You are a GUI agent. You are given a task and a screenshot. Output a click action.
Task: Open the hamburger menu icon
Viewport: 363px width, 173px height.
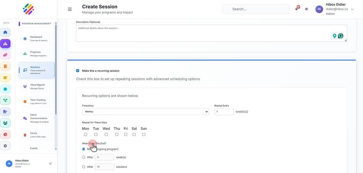pyautogui.click(x=70, y=9)
